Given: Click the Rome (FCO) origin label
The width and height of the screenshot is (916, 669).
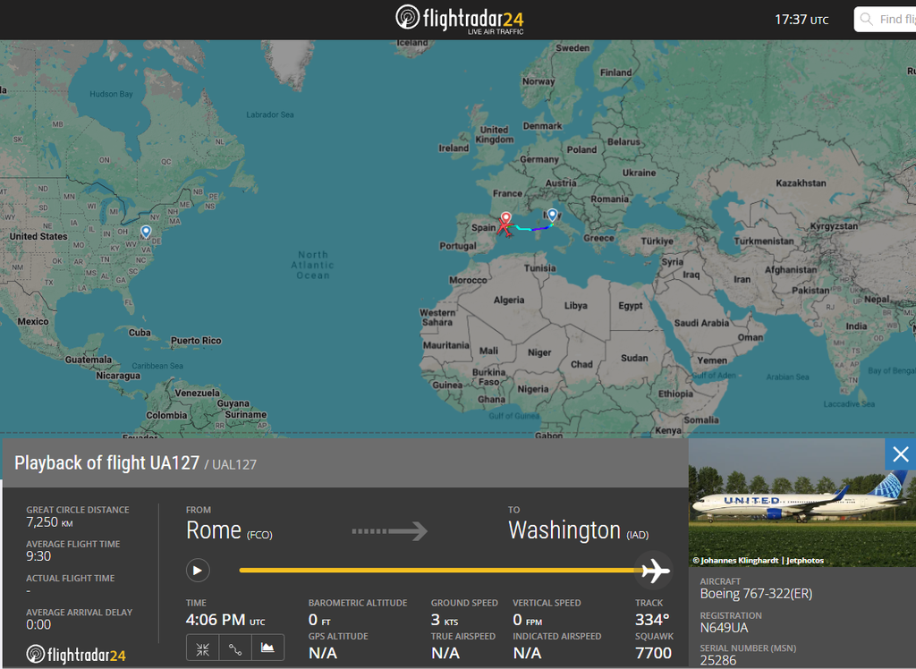Looking at the screenshot, I should [229, 530].
